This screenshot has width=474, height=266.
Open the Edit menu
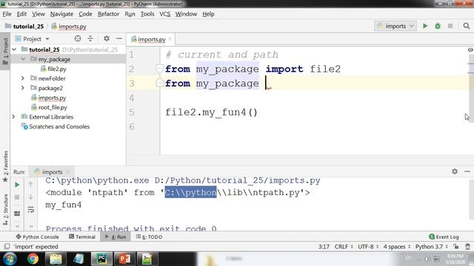pyautogui.click(x=21, y=14)
